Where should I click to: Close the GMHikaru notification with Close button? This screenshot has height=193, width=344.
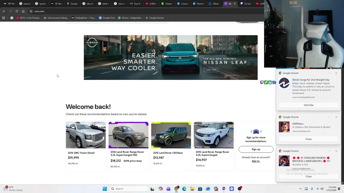(309, 139)
